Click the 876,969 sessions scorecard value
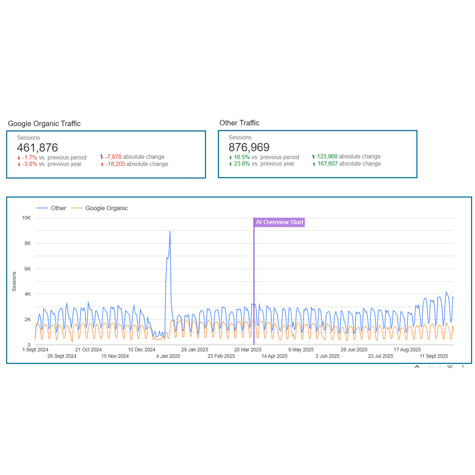The width and height of the screenshot is (475, 475). click(249, 147)
